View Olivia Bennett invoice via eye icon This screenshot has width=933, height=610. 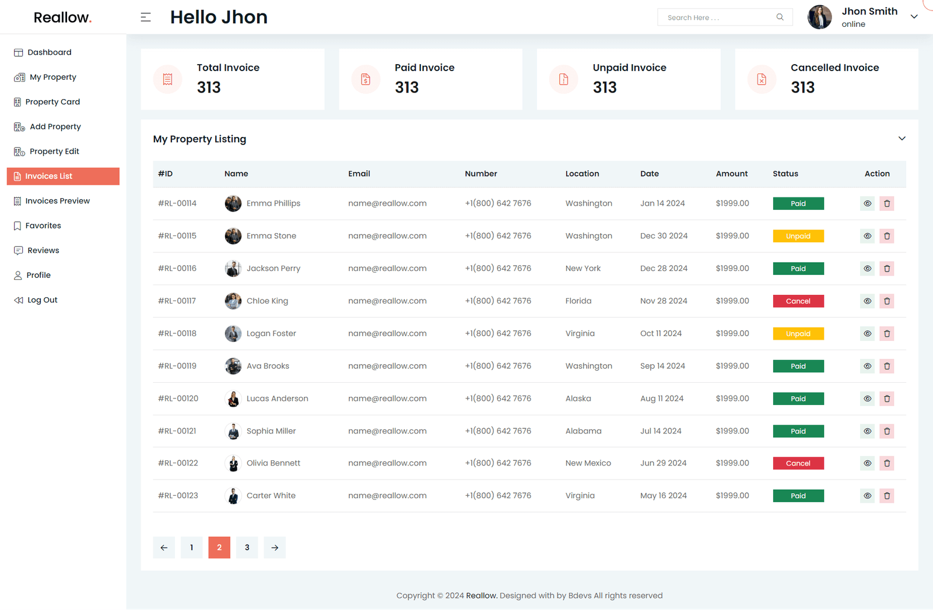click(867, 463)
